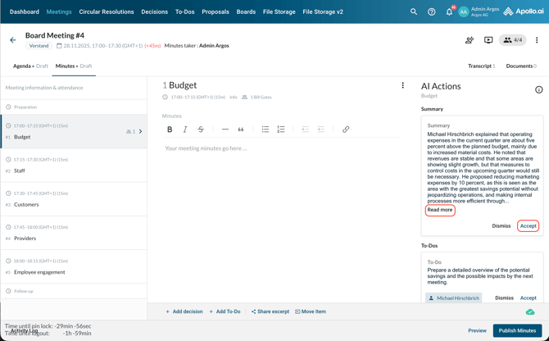Click the Publish Minutes button
Image resolution: width=549 pixels, height=341 pixels.
coord(517,330)
